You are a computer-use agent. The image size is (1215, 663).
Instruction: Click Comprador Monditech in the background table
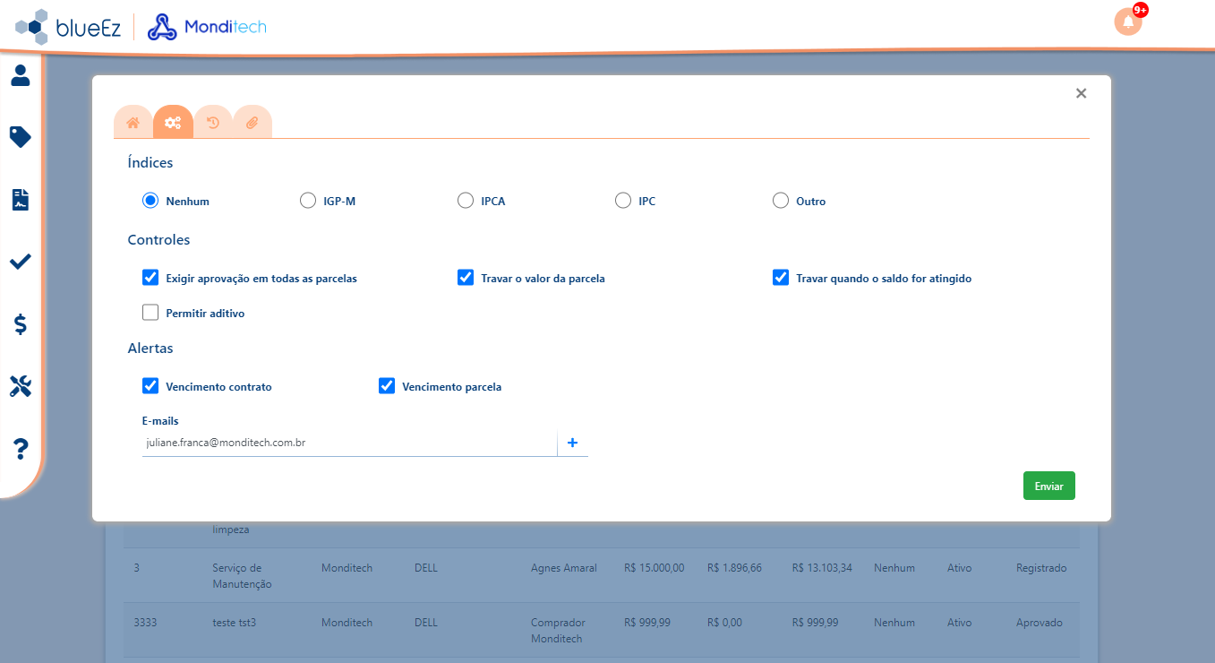point(558,631)
